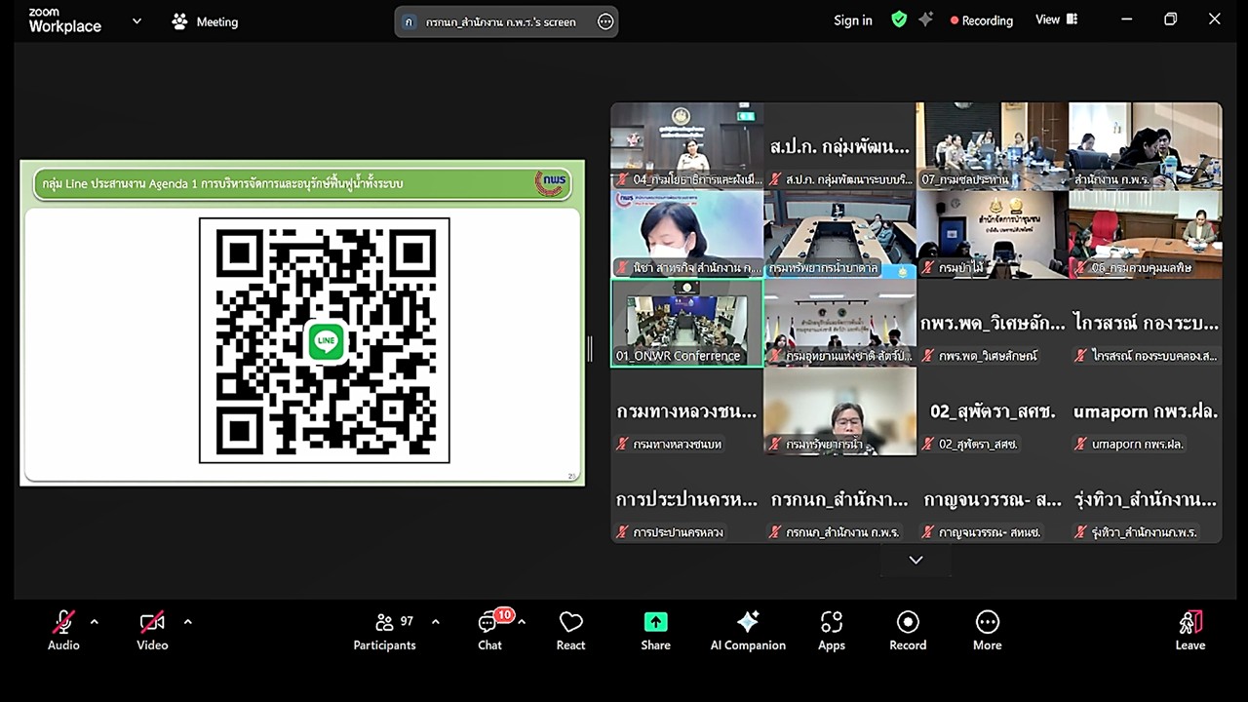Click muted mic icon of กรมป่าไม้
Screen dimensions: 1248x702
[927, 267]
